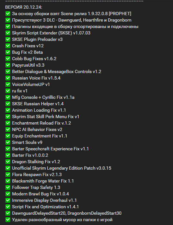This screenshot has height=225, width=173.
Task: Click the check mark icon next to Smart Souls v9
Action: click(8, 142)
